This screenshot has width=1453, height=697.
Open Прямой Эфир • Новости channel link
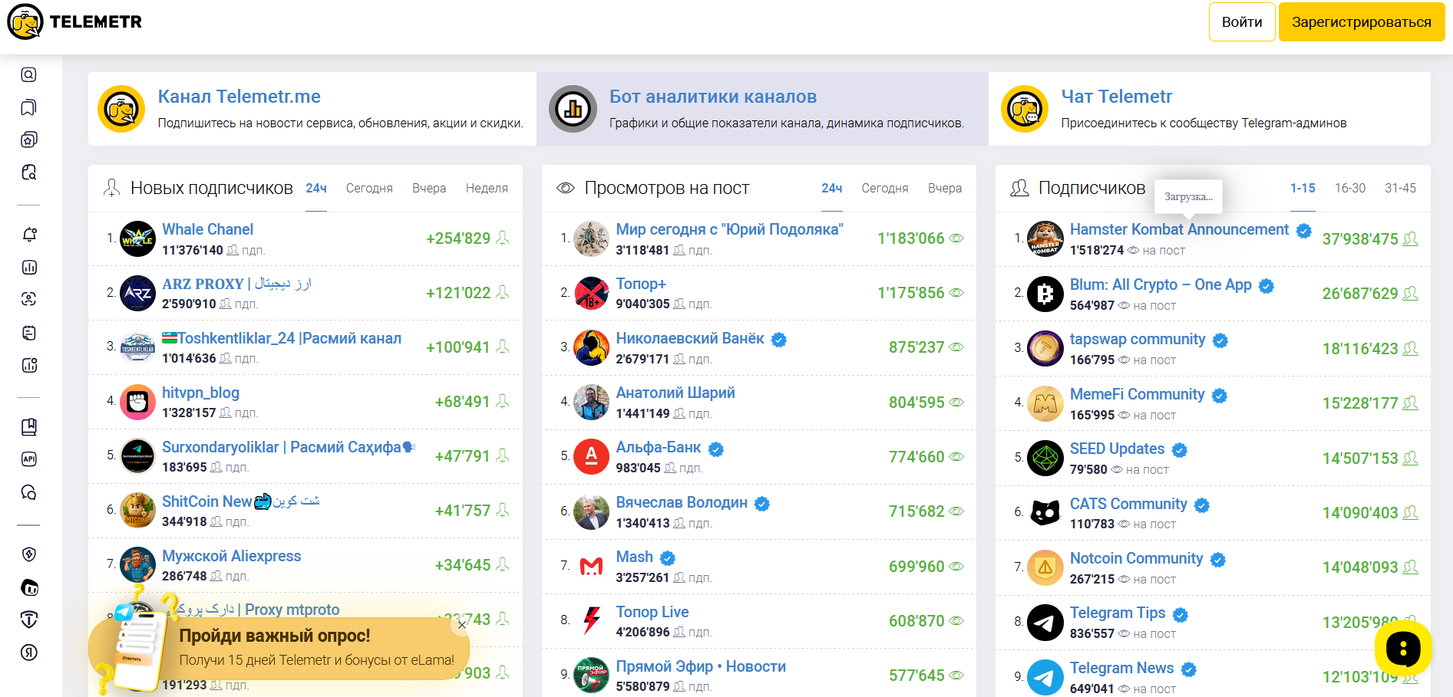701,666
